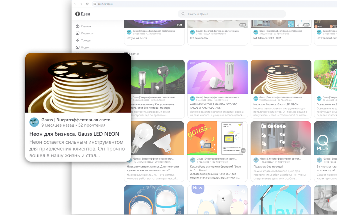The width and height of the screenshot is (337, 215).
Task: Click the browser forward arrow
Action: click(81, 4)
